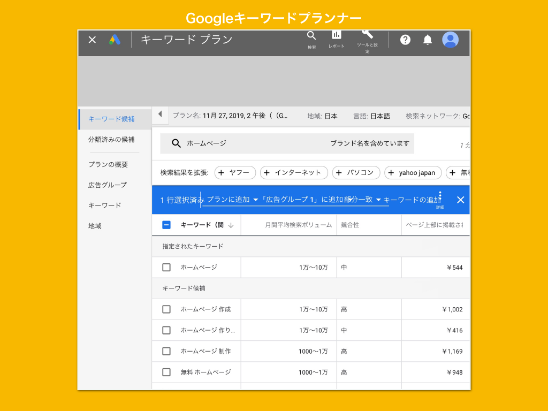Click the 月間平均検索ボリューム column header

(x=298, y=225)
